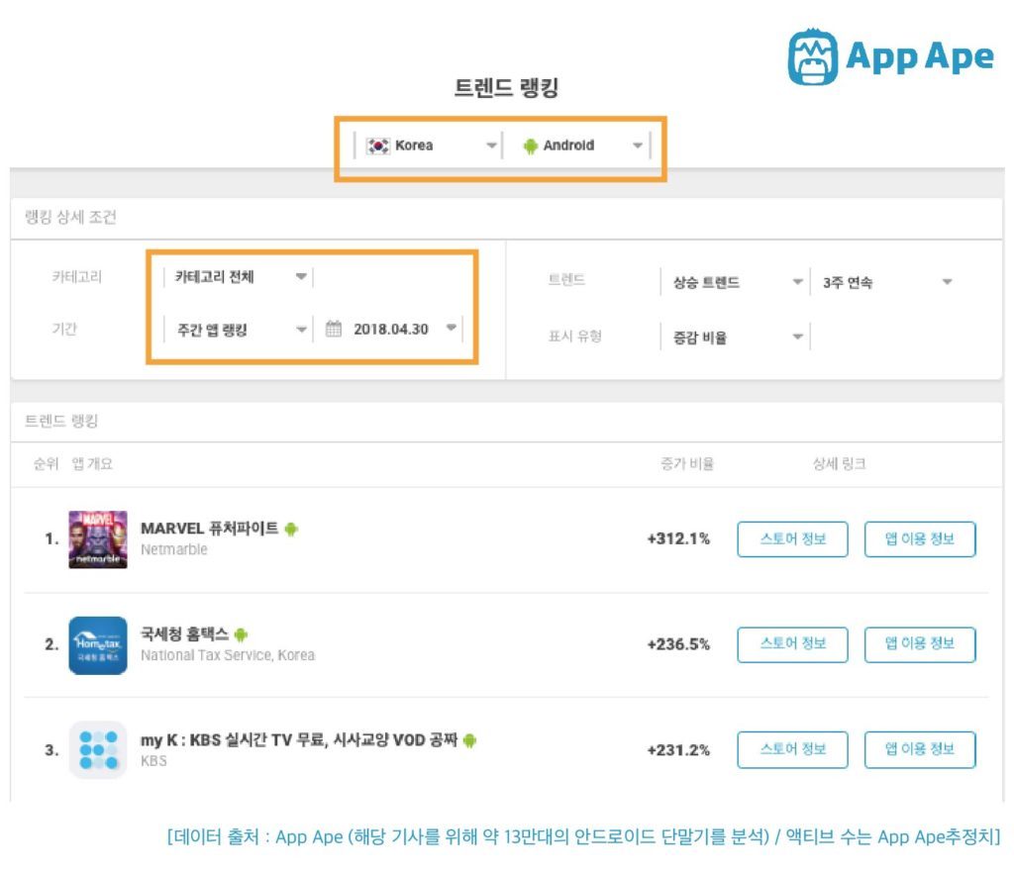Click the 앱 개요 column header
The image size is (1014, 873).
(92, 464)
